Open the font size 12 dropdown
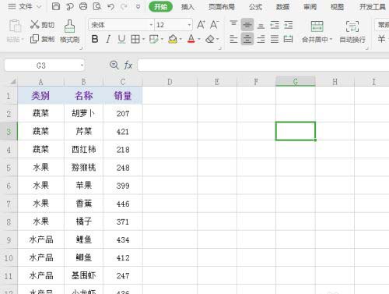This screenshot has height=294, width=389. pos(189,25)
